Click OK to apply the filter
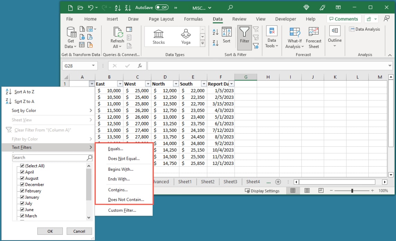 click(x=50, y=231)
